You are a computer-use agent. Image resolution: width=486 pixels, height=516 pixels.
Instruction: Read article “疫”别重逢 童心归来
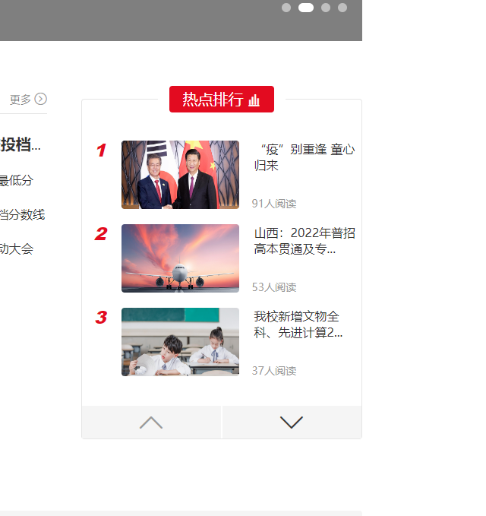pos(305,157)
